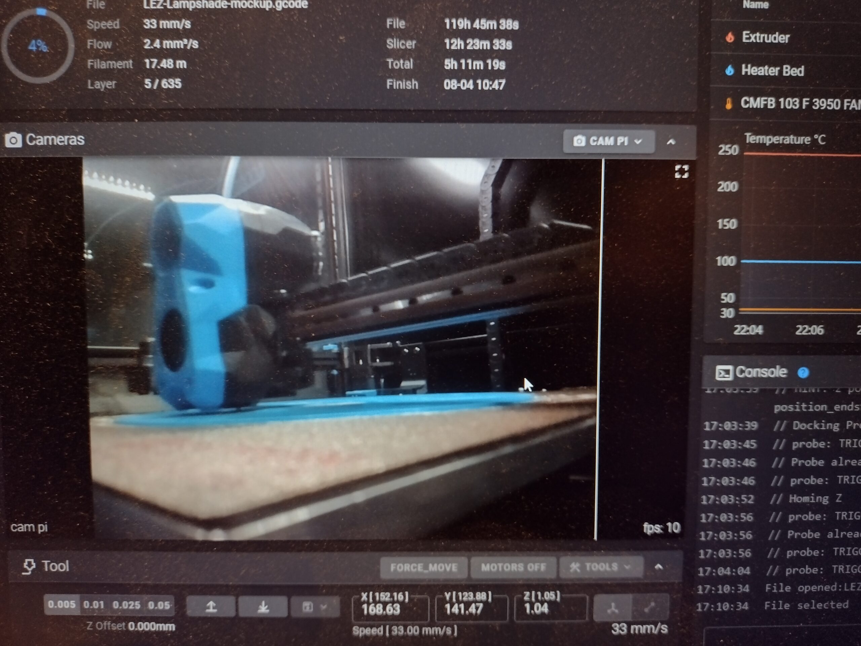
Task: Open the CAM PI camera dropdown
Action: [x=608, y=141]
